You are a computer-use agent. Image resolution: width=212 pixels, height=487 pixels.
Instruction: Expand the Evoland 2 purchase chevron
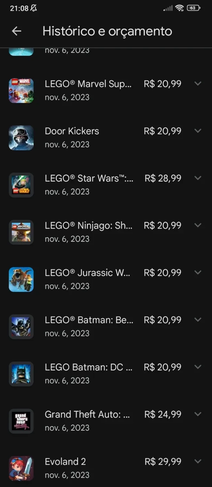pos(198,461)
